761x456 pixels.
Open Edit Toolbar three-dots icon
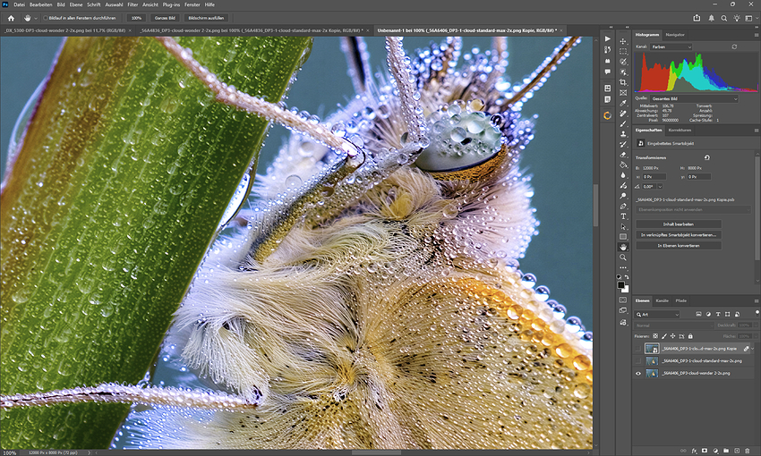point(623,267)
